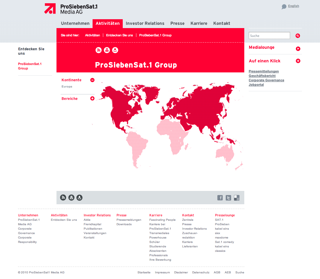Screen dimensions: 320x279
Task: Click the Bereiche heading
Action: tap(70, 98)
